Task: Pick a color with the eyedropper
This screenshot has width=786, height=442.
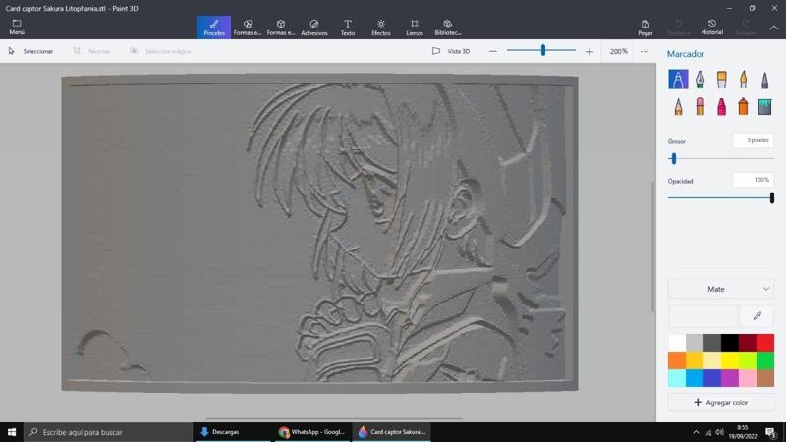Action: pos(757,315)
